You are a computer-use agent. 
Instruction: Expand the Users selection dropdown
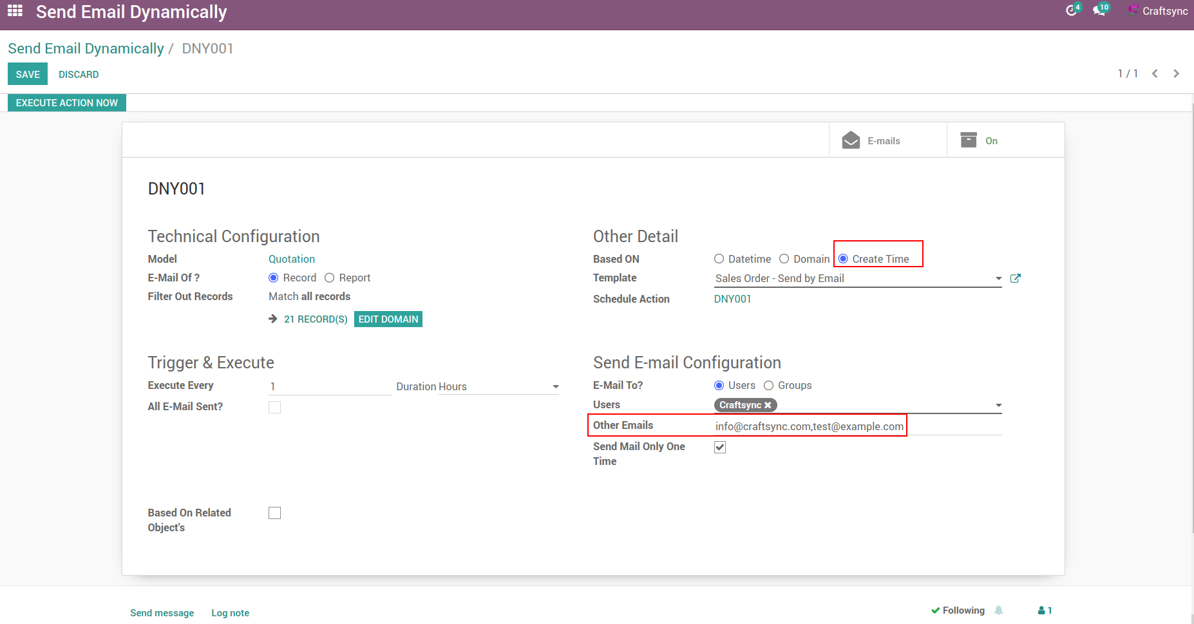coord(998,405)
